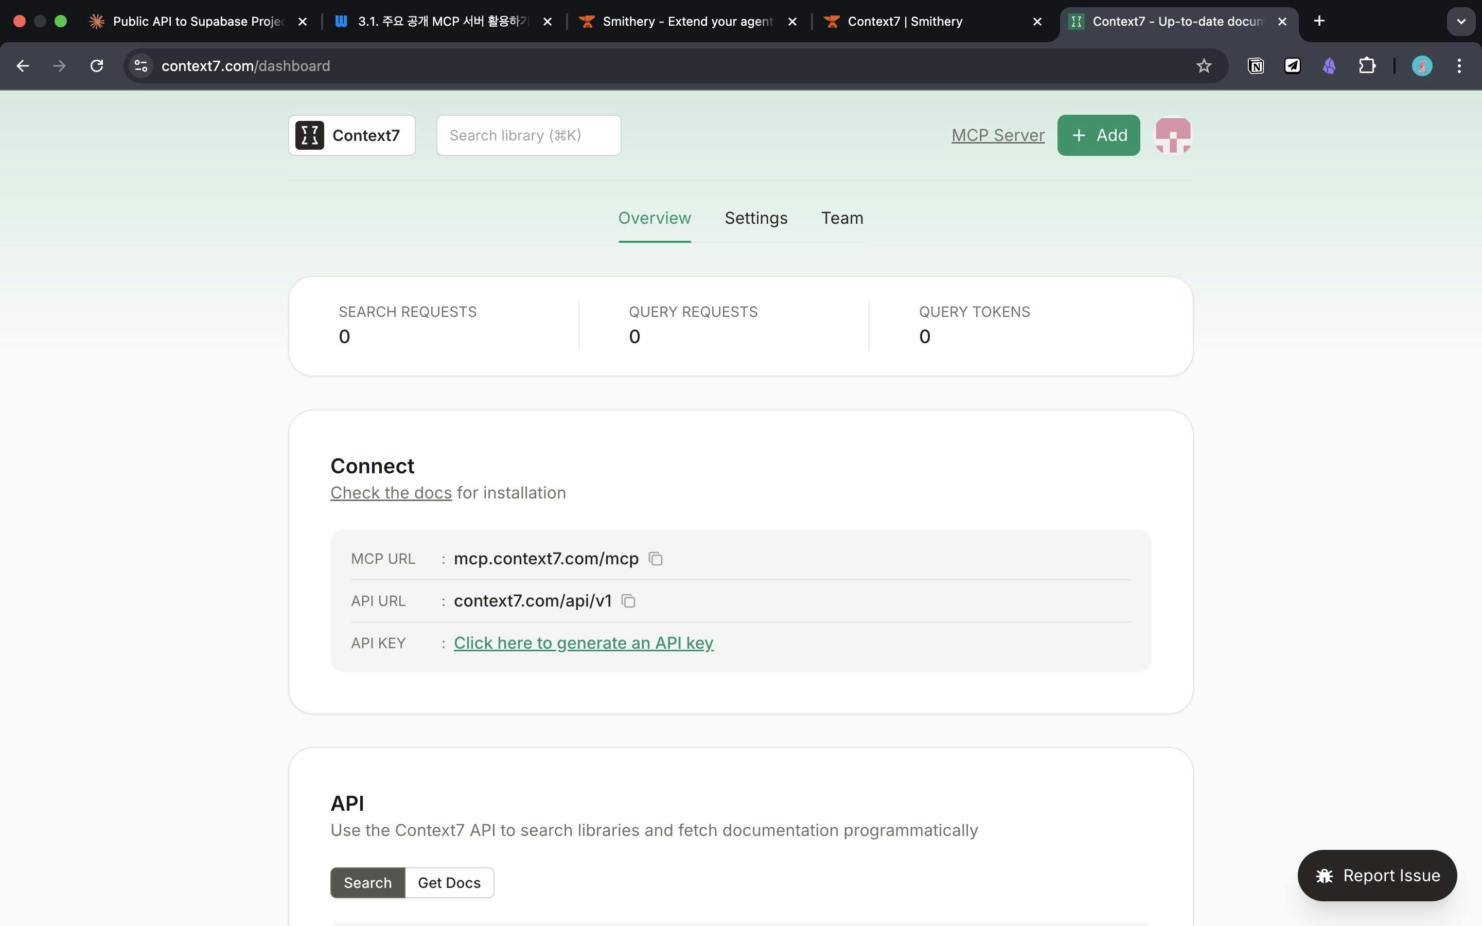1482x926 pixels.
Task: Click the SEARCH REQUESTS stat label
Action: (407, 312)
